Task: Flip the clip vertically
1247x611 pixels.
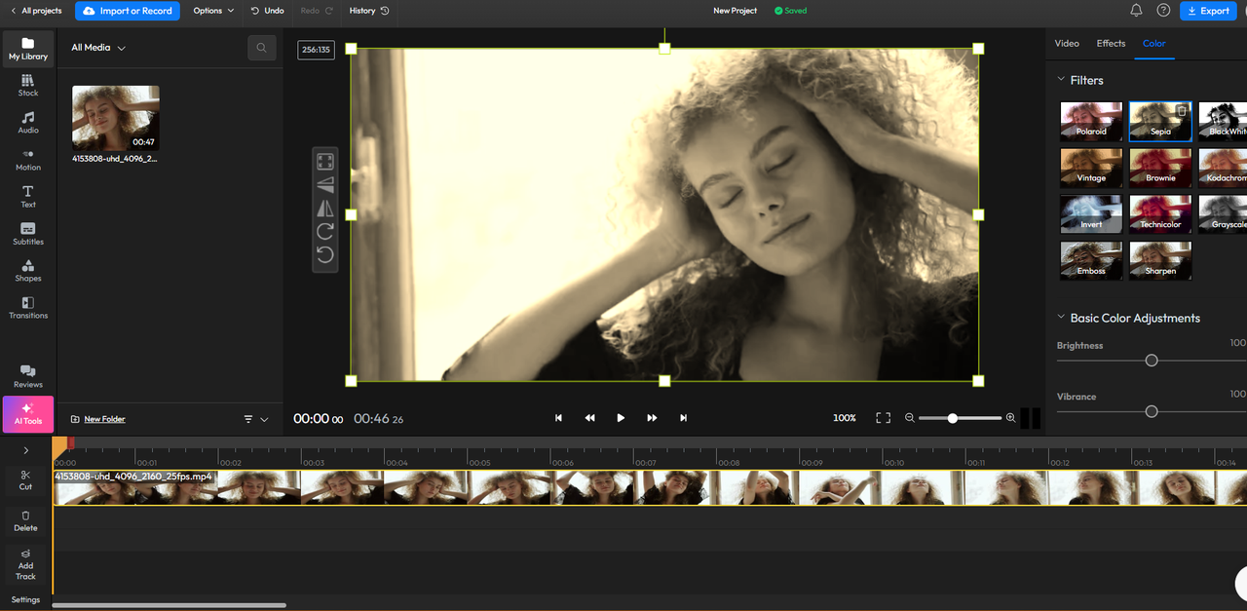Action: click(325, 185)
